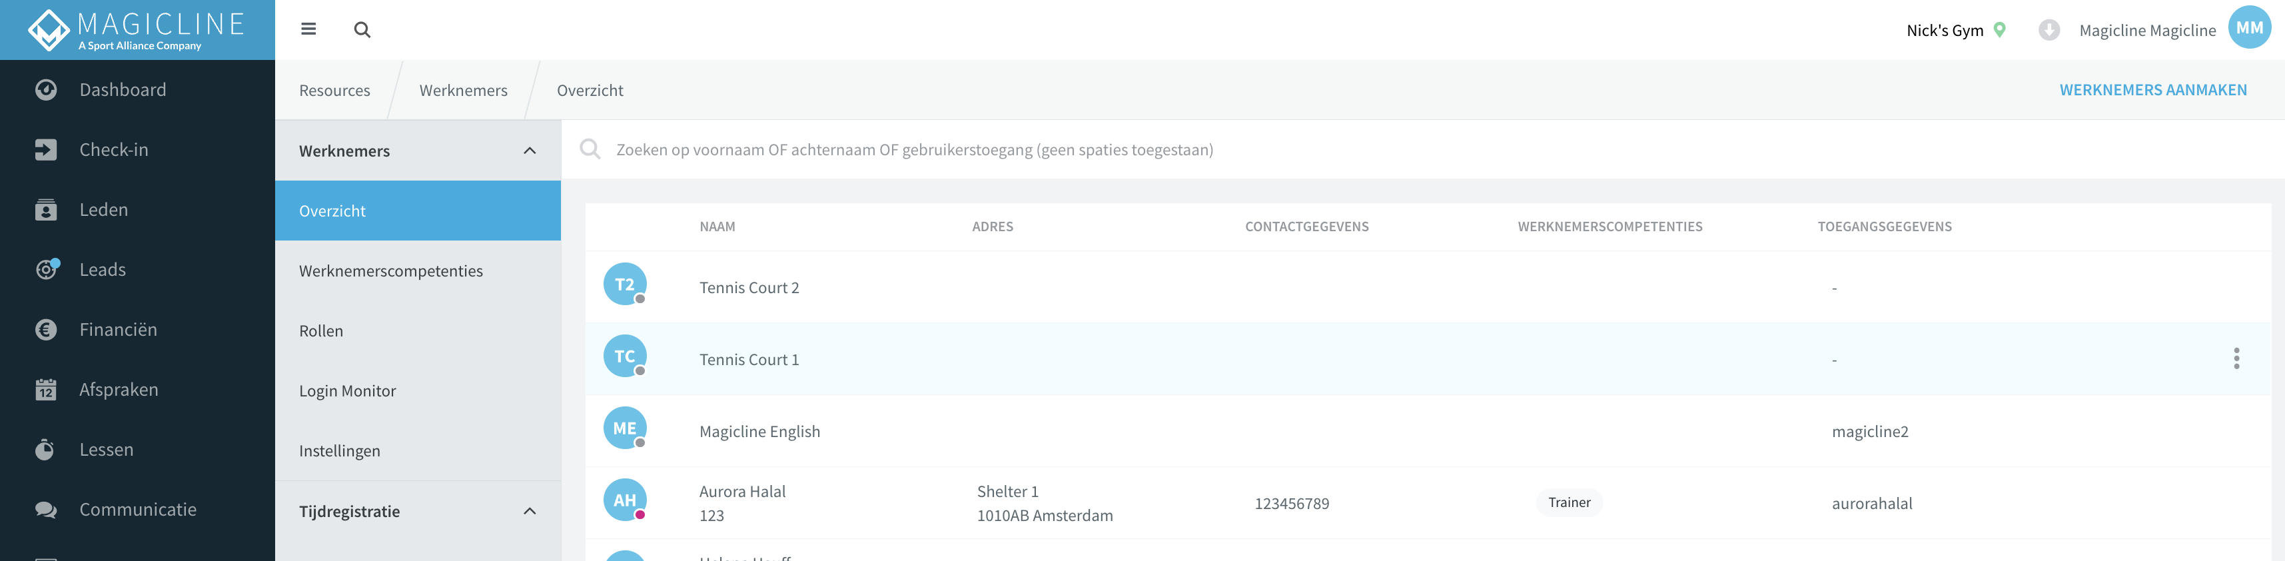
Task: Click the Resources breadcrumb
Action: pos(334,91)
